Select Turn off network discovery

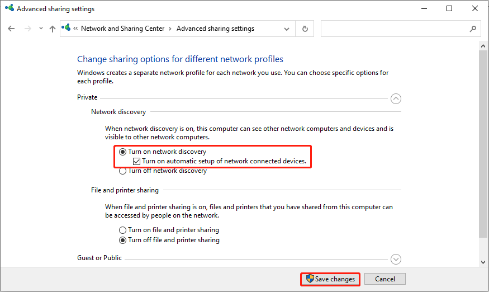pyautogui.click(x=123, y=171)
